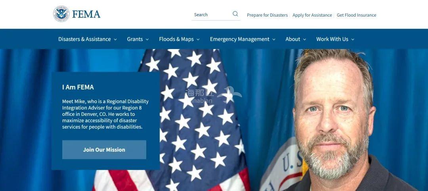Click into the Search text field
Image resolution: width=428 pixels, height=191 pixels.
click(x=212, y=15)
